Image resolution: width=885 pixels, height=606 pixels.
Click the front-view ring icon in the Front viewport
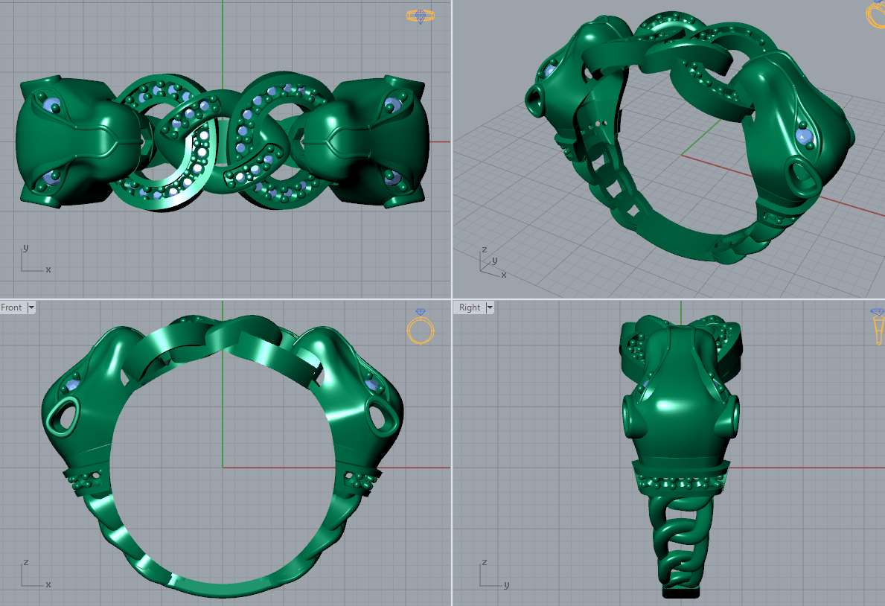[x=421, y=326]
